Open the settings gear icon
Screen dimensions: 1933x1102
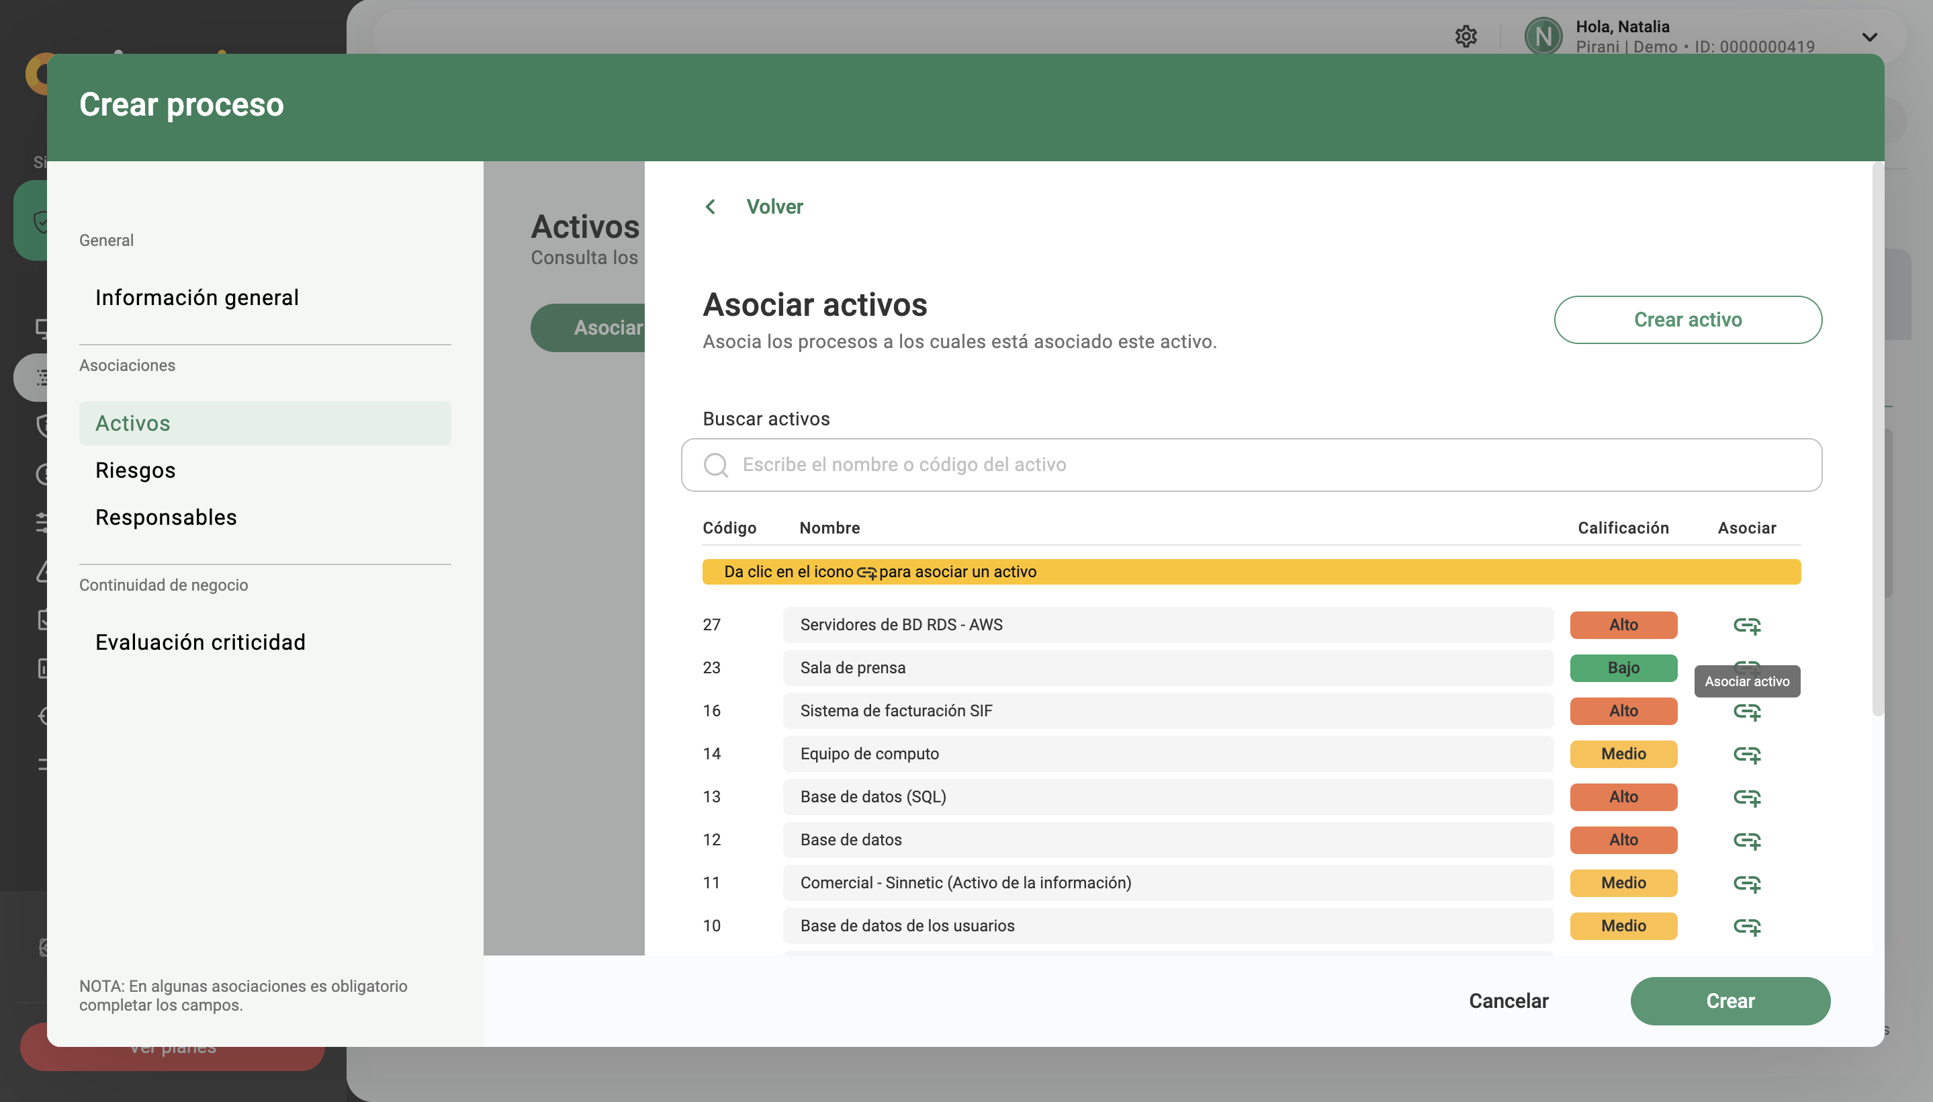(x=1466, y=36)
